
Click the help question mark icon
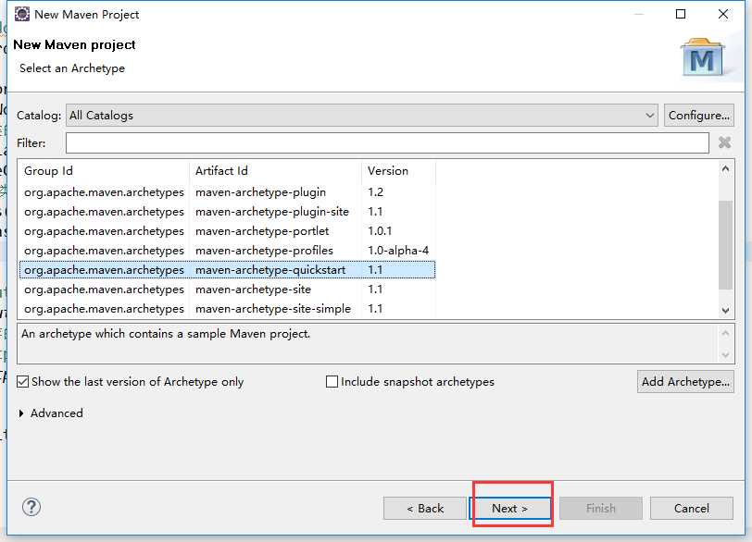[x=31, y=507]
